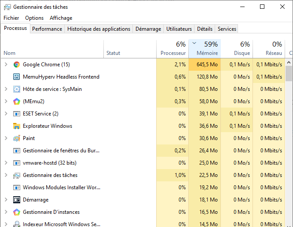Expand the Gestionnaire D'instances group
293x227 pixels.
tap(6, 212)
